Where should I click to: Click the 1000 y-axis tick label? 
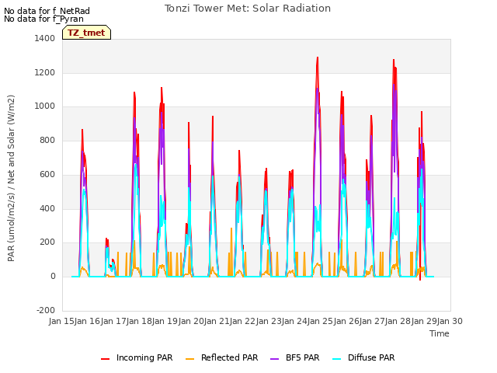click(x=45, y=106)
